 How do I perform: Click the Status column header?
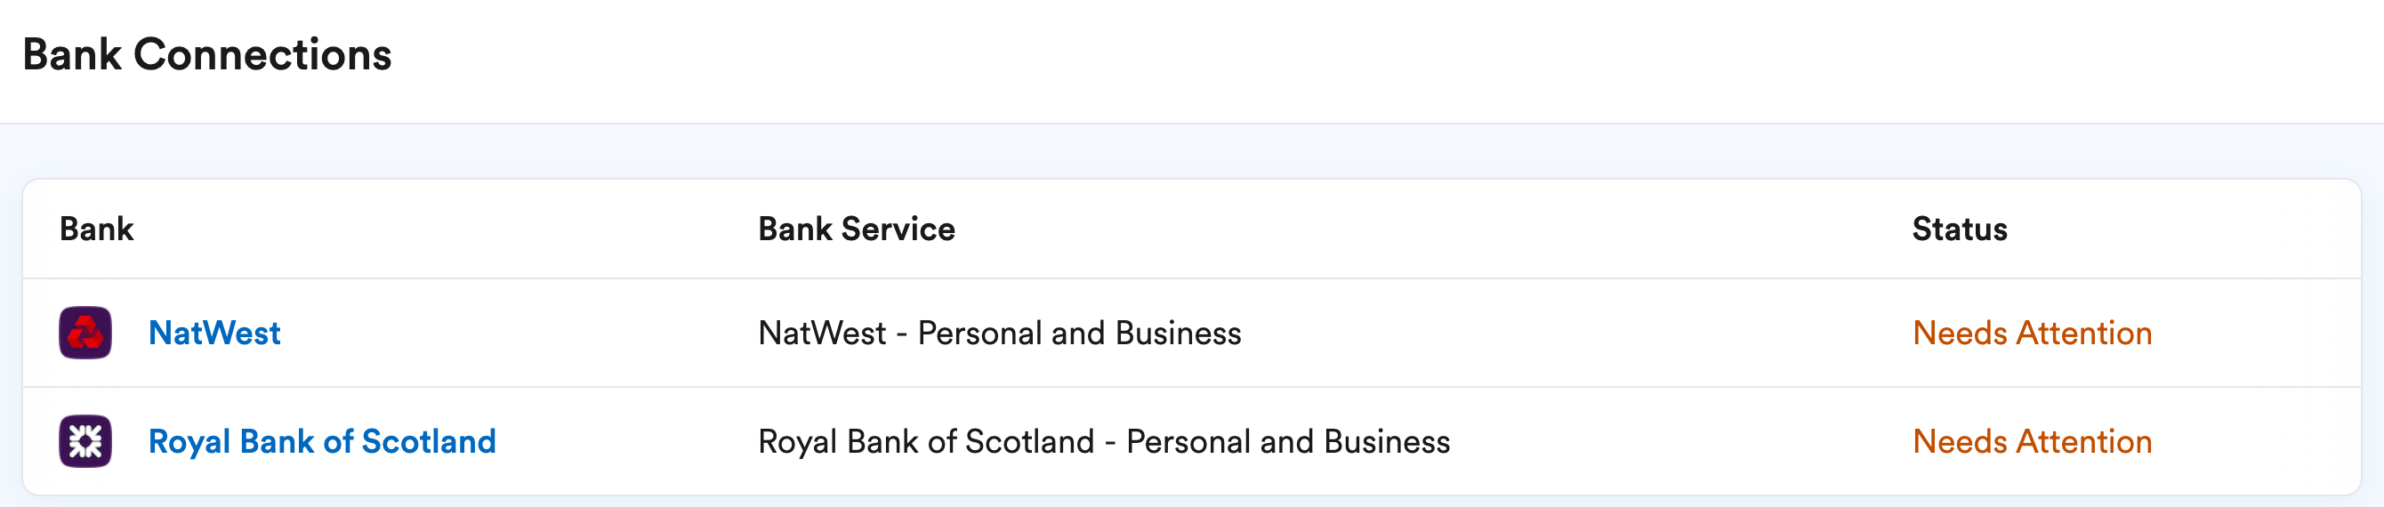point(1959,229)
